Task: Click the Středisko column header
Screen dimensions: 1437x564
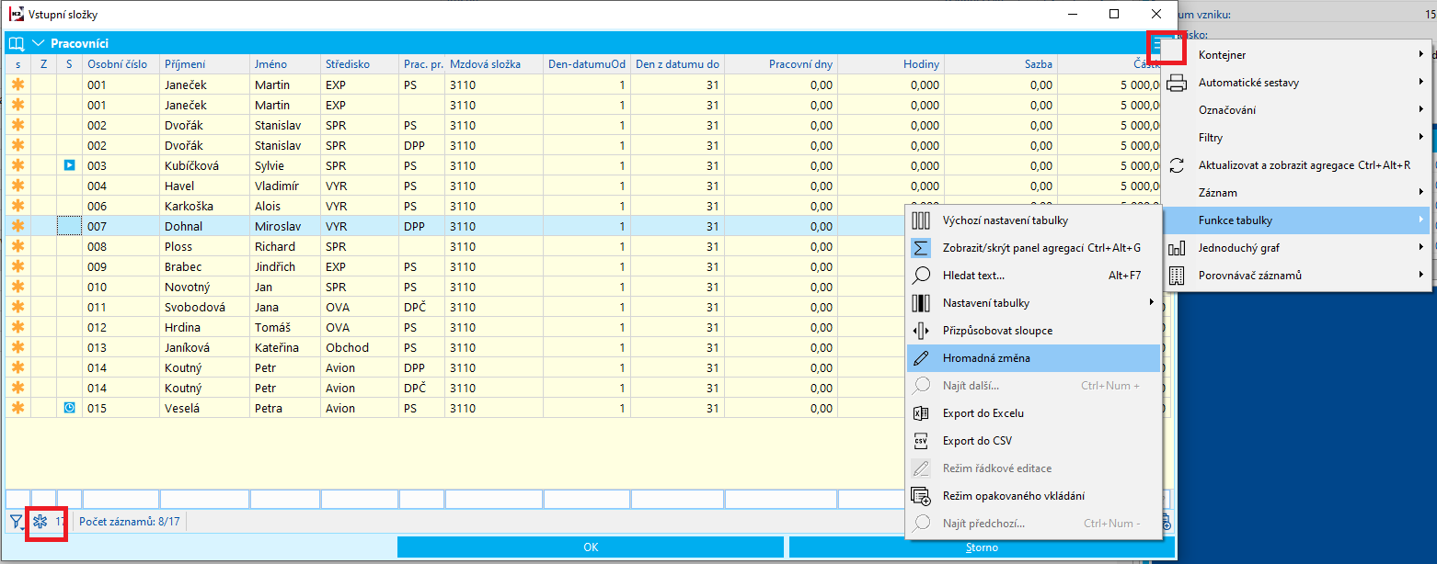Action: [360, 64]
